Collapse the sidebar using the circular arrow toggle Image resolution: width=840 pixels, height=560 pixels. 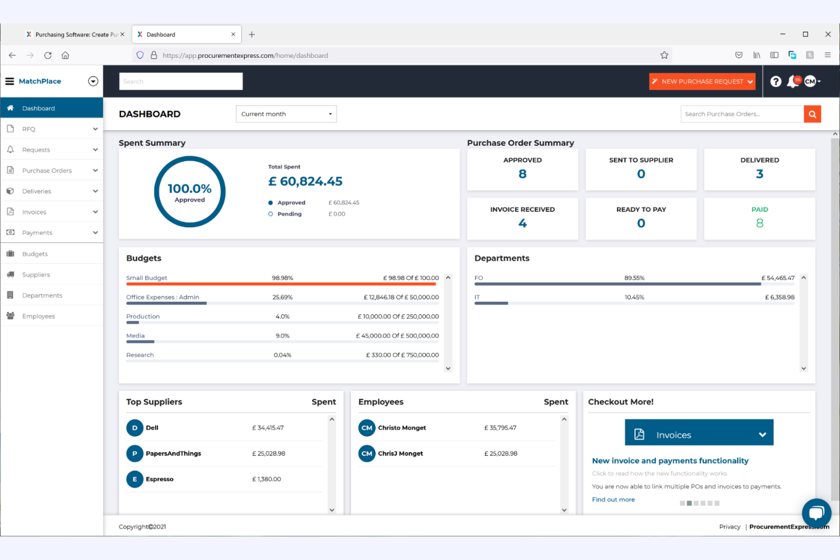pos(93,81)
